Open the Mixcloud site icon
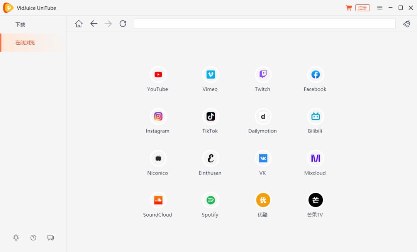 [315, 158]
